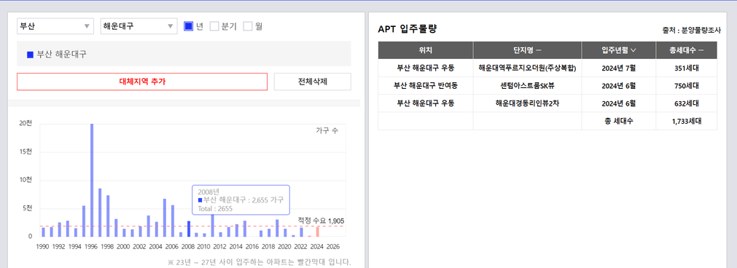Select the 년 yearly checkbox
737x268 pixels.
(x=189, y=26)
